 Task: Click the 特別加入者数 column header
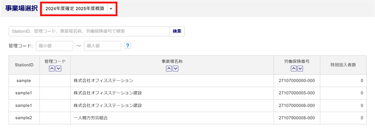tap(343, 65)
